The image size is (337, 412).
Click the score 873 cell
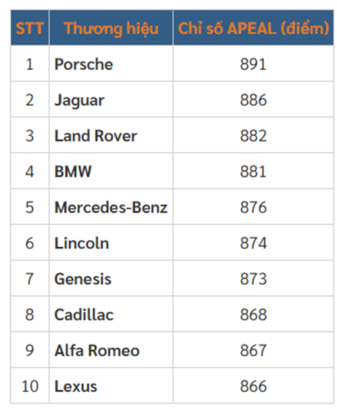[253, 279]
